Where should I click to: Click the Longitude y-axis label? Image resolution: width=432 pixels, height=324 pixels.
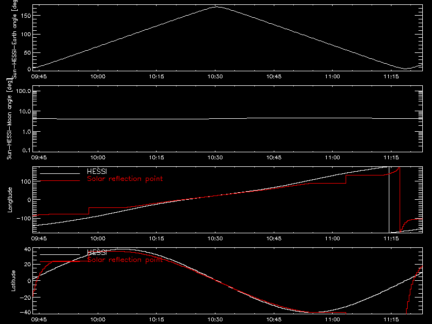pyautogui.click(x=10, y=200)
